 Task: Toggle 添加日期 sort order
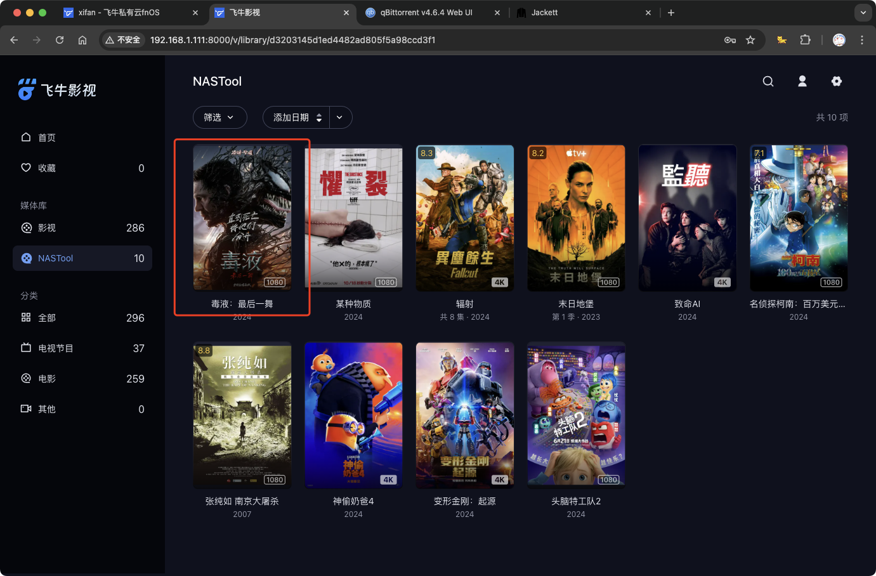point(296,117)
